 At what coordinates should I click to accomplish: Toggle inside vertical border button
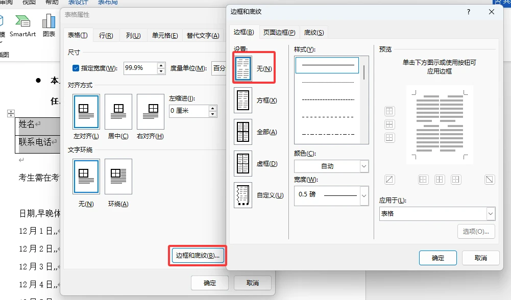pos(440,179)
